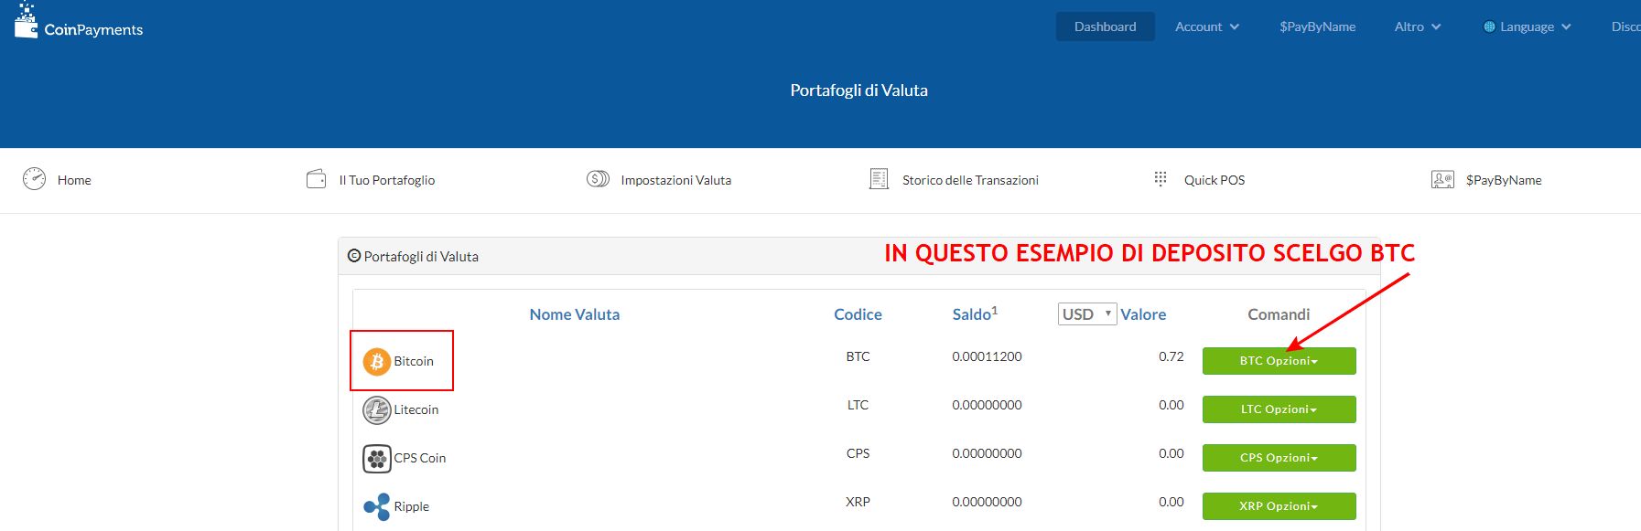Click the wallet icon for Il Tuo Portafoglio
This screenshot has width=1641, height=531.
[316, 179]
